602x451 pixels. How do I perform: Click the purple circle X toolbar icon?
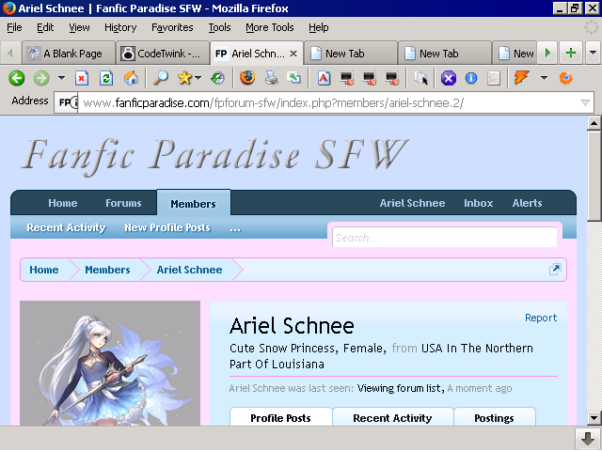449,78
